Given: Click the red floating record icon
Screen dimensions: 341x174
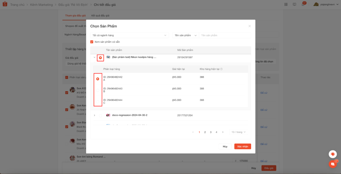Looking at the screenshot, I should coord(332,154).
